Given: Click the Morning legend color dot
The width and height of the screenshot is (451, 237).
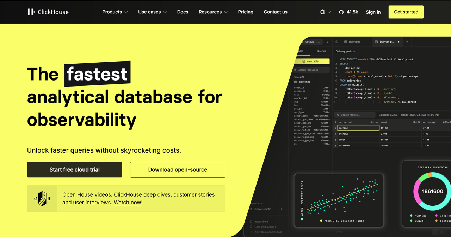Looking at the screenshot, I should (411, 216).
